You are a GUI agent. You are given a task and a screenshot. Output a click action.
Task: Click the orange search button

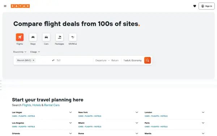[148, 60]
